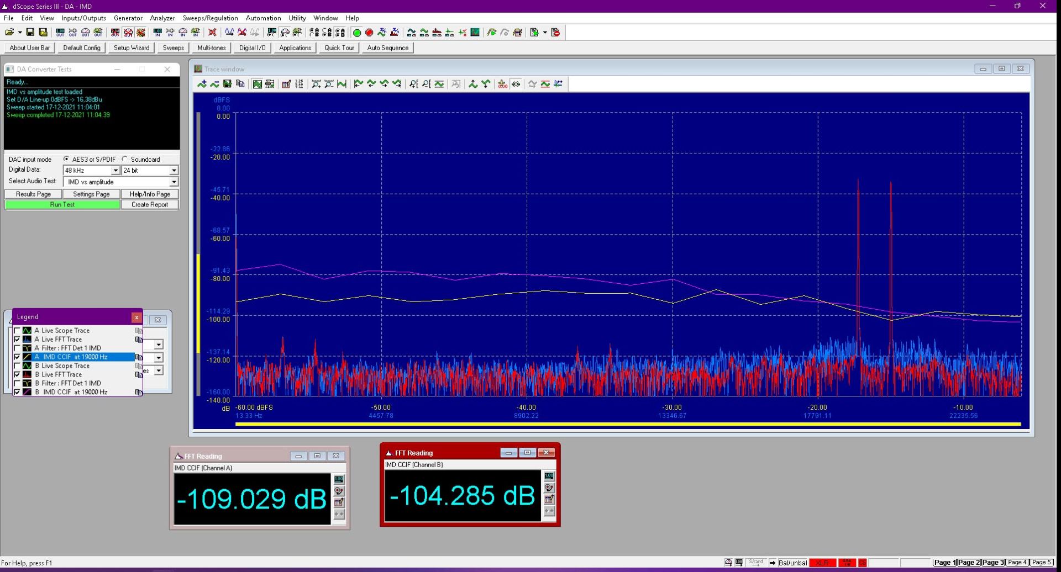Uncheck A IMD CCIF at 19000 Hz

[17, 357]
